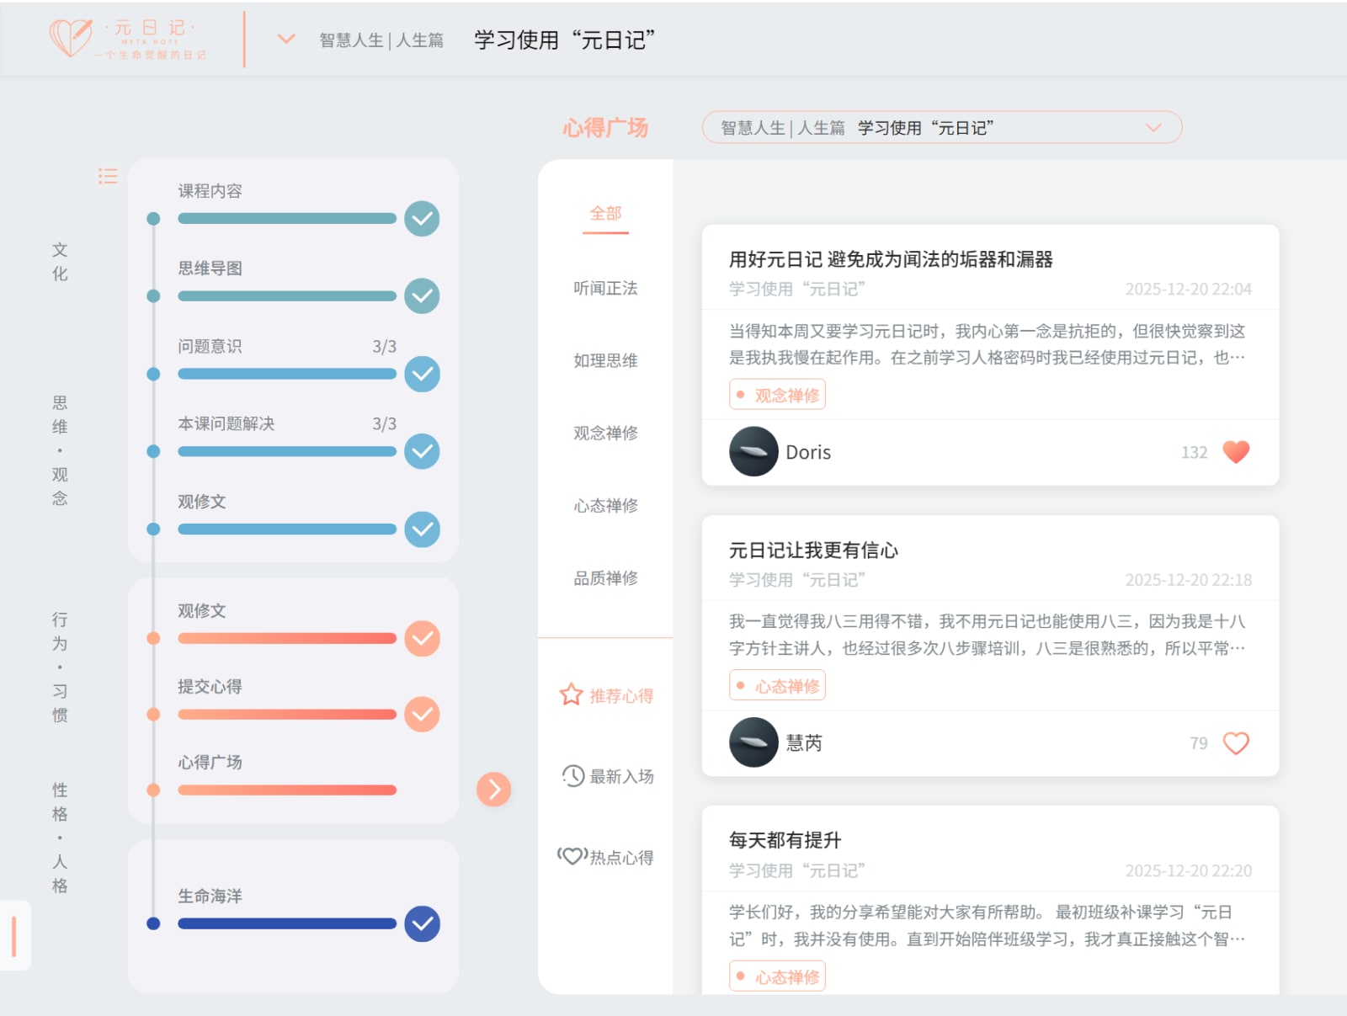Select the 心态禅修 category
Viewport: 1347px width, 1016px height.
point(605,505)
